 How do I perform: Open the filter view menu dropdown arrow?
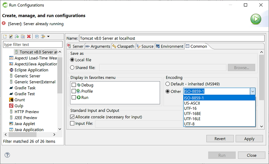point(48,37)
